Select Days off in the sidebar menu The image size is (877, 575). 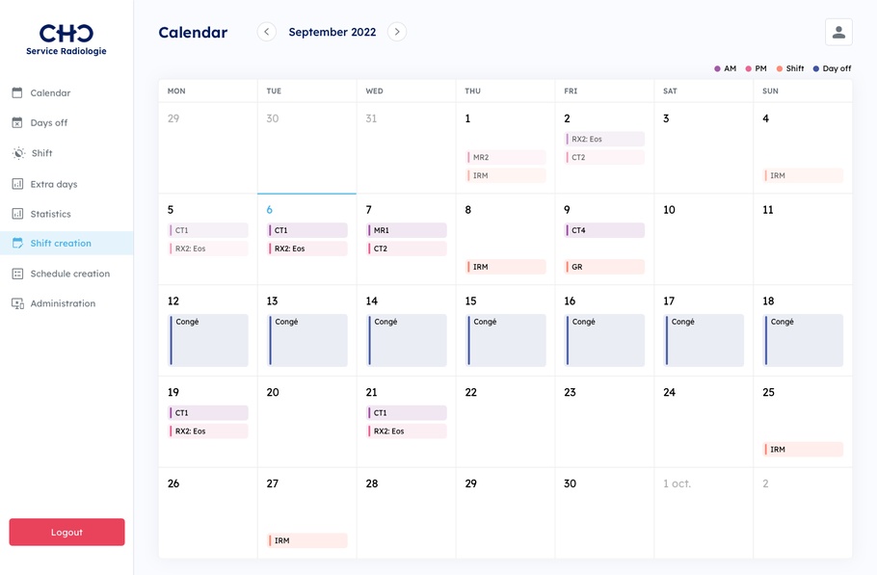49,123
